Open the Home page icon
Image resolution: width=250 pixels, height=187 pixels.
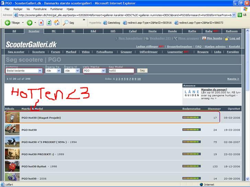click(57, 23)
